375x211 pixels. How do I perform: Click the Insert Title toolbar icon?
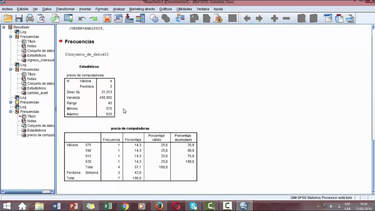click(339, 18)
